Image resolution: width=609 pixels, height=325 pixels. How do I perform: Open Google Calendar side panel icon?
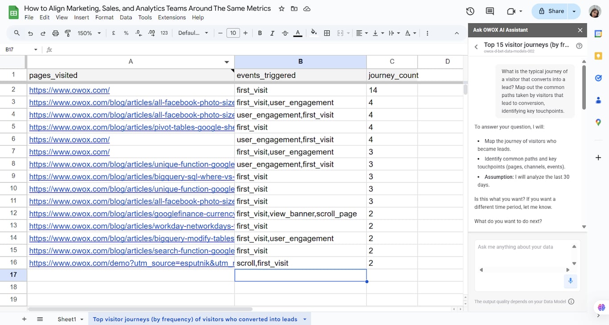click(598, 33)
